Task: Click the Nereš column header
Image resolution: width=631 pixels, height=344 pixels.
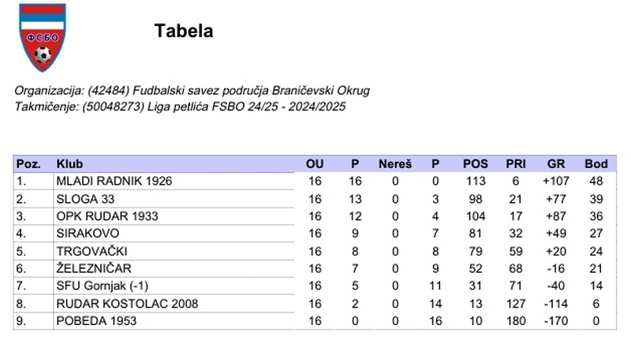Action: 395,164
